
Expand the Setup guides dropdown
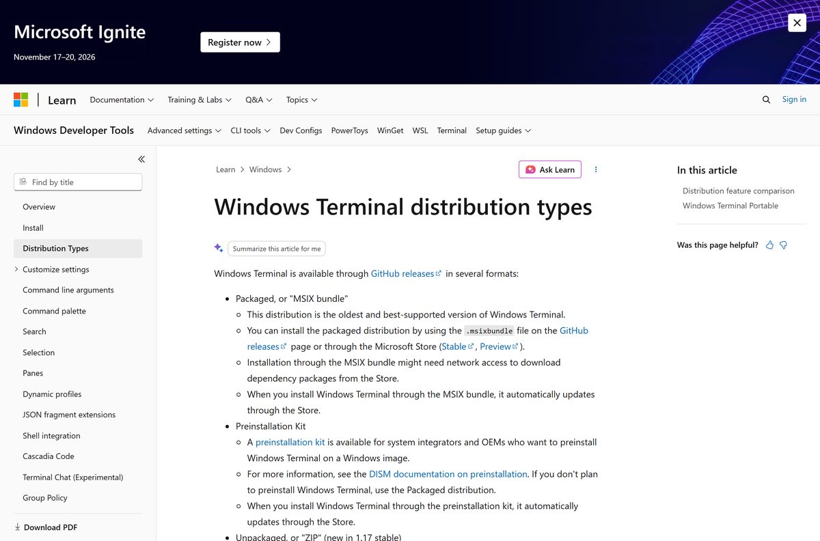[504, 130]
